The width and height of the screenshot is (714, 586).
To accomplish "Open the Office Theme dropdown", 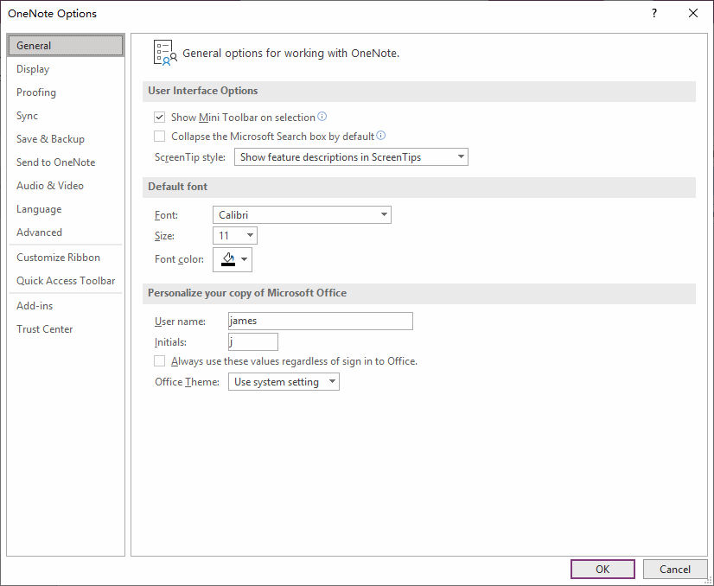I will [284, 381].
